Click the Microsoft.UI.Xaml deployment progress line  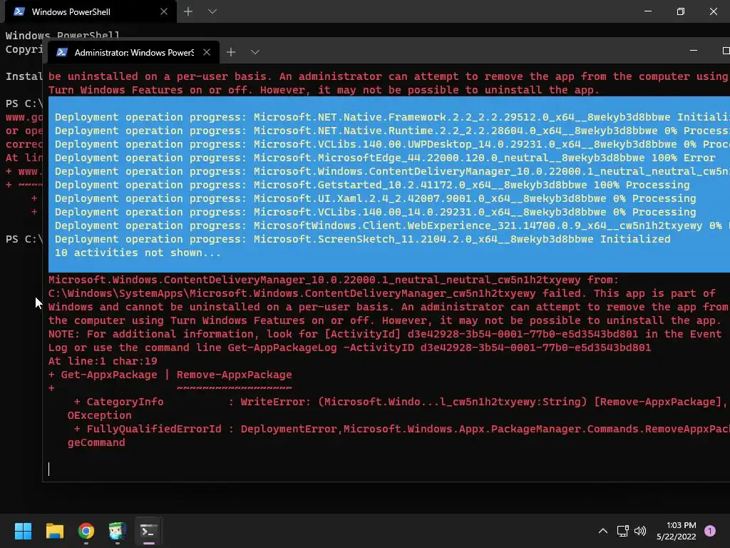coord(375,198)
